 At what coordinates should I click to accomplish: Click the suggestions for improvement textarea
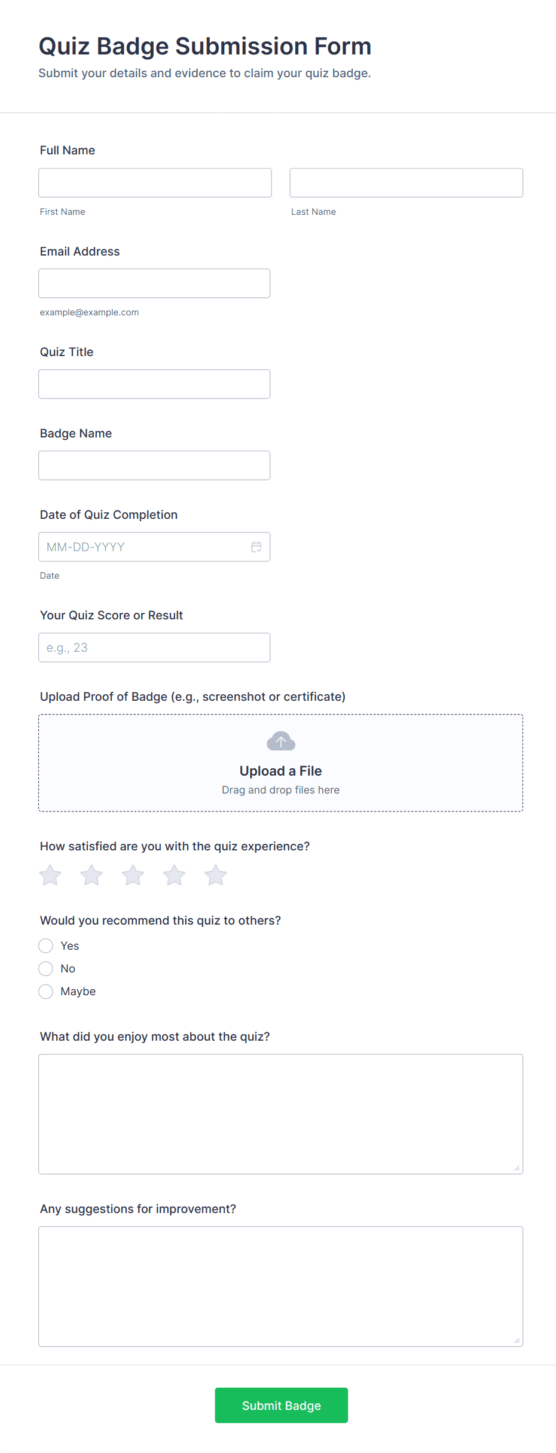[281, 1287]
